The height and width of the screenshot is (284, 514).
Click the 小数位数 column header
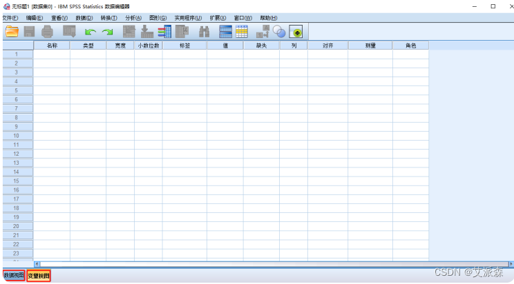tap(149, 45)
